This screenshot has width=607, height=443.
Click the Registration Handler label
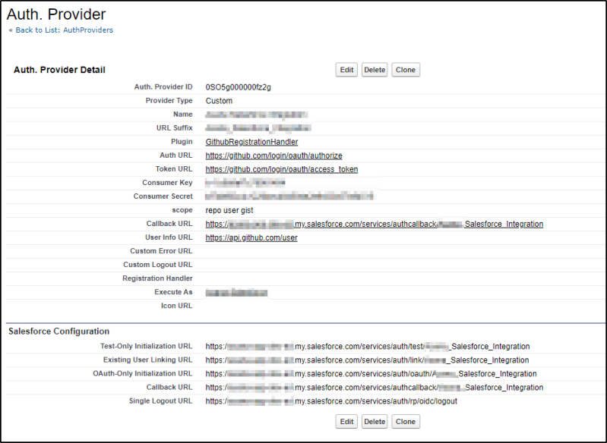[157, 278]
